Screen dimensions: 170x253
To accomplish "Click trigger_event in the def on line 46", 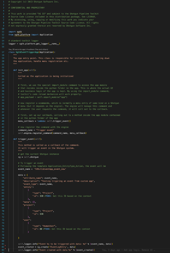I will pos(26,139).
